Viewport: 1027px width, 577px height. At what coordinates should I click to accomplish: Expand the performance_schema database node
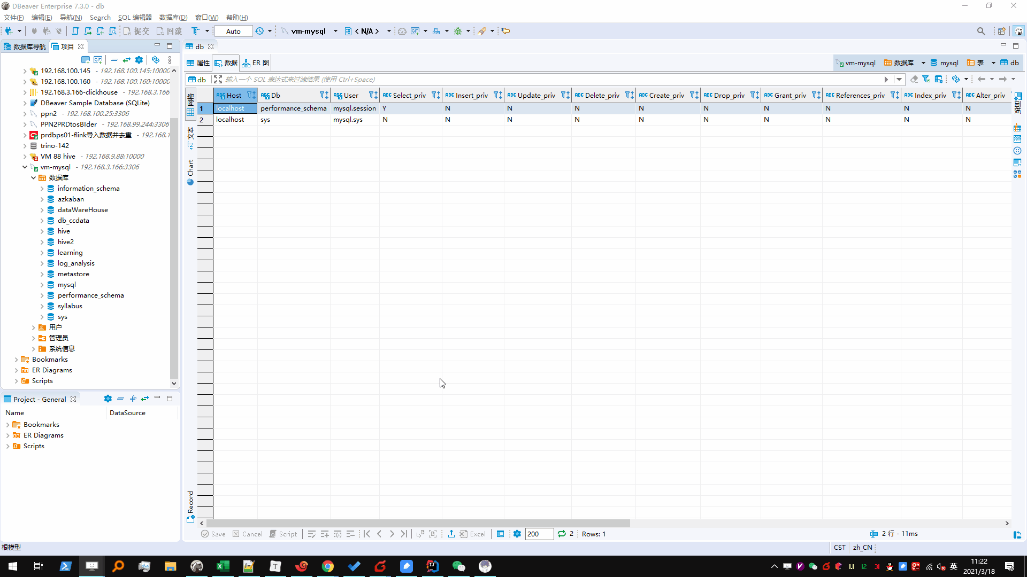click(x=42, y=295)
